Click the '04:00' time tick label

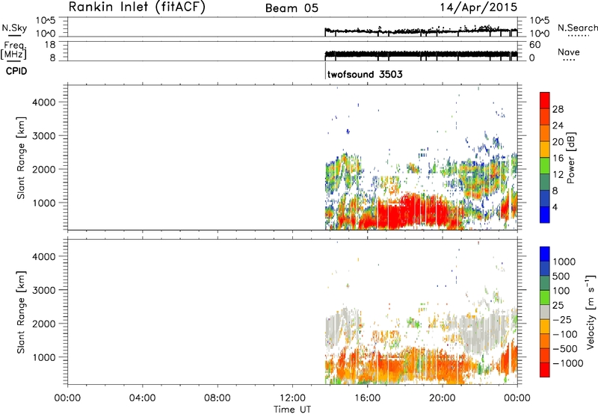pos(142,398)
